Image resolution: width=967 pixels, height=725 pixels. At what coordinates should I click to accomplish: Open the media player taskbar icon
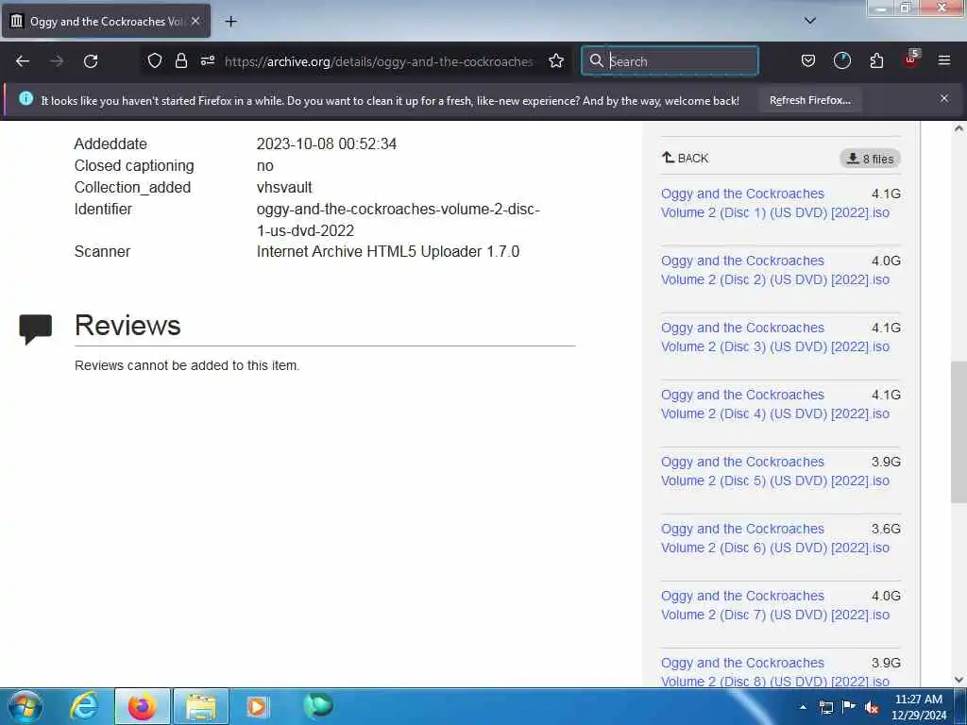257,706
